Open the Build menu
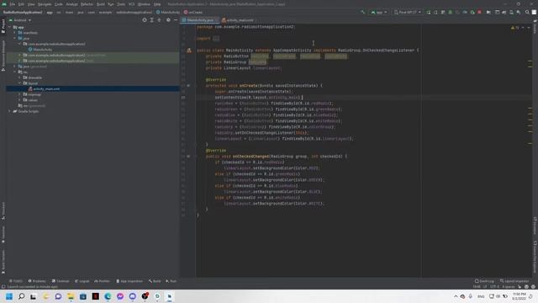 click(101, 4)
